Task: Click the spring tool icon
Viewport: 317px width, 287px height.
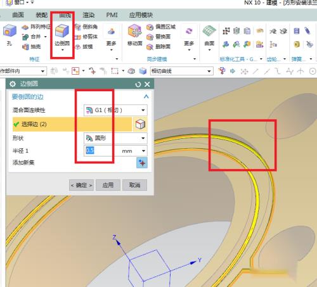Action: click(297, 31)
